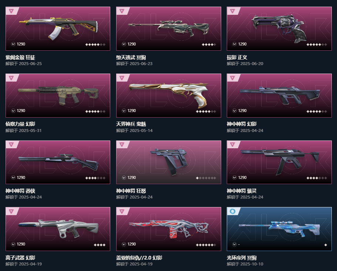The height and width of the screenshot is (271, 337).
Task: Click the VP currency icon on 掠影 正义 card
Action: coord(235,44)
